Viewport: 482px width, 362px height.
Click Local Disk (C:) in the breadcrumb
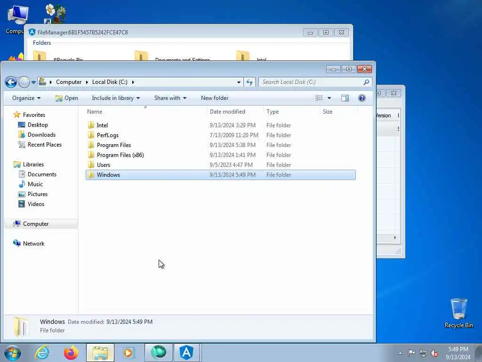[110, 82]
